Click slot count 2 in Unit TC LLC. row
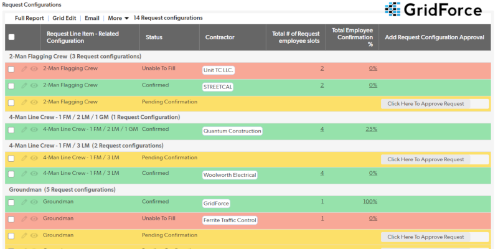 [322, 68]
